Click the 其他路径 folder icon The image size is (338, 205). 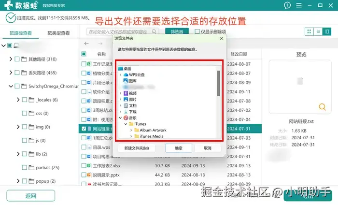point(24,59)
